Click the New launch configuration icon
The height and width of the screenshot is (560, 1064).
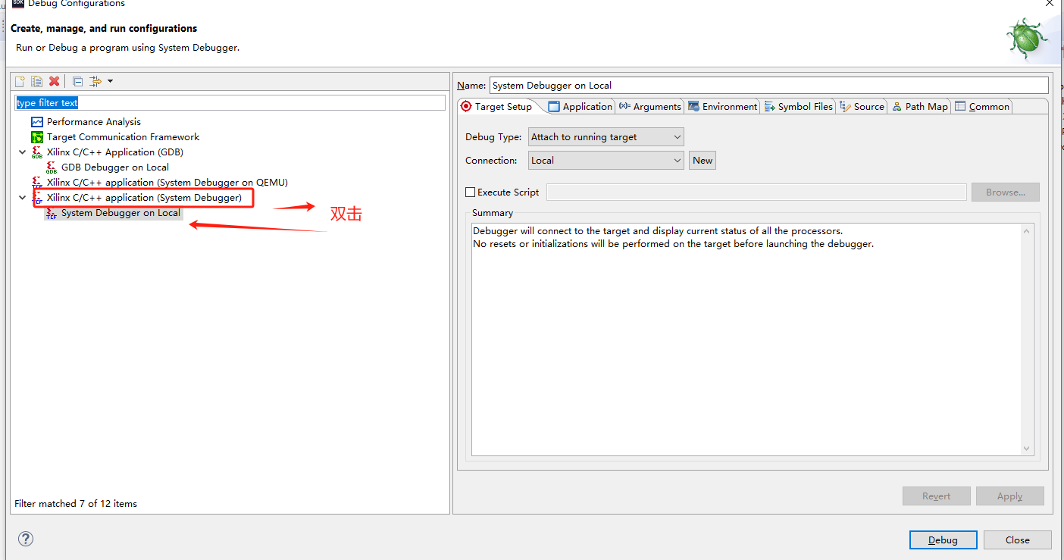click(20, 81)
